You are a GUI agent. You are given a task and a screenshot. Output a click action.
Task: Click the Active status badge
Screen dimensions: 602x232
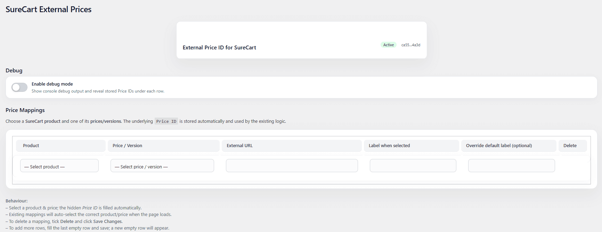pyautogui.click(x=389, y=45)
